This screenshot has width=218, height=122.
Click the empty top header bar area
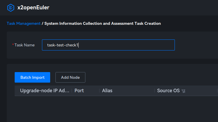point(132,8)
